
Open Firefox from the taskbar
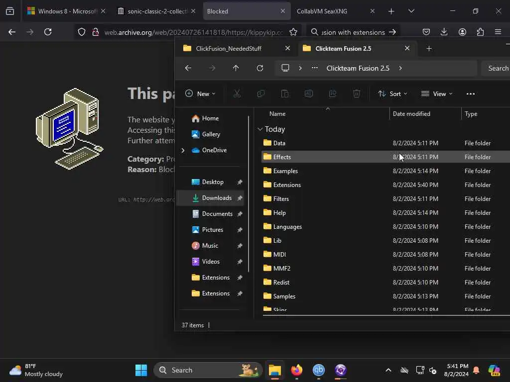pos(297,370)
